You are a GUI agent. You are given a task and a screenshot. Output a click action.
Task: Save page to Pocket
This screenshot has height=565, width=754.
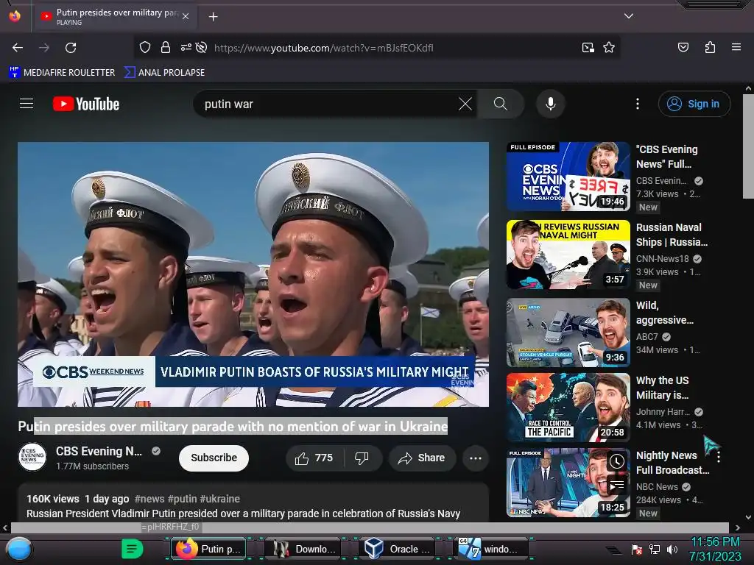pyautogui.click(x=683, y=47)
